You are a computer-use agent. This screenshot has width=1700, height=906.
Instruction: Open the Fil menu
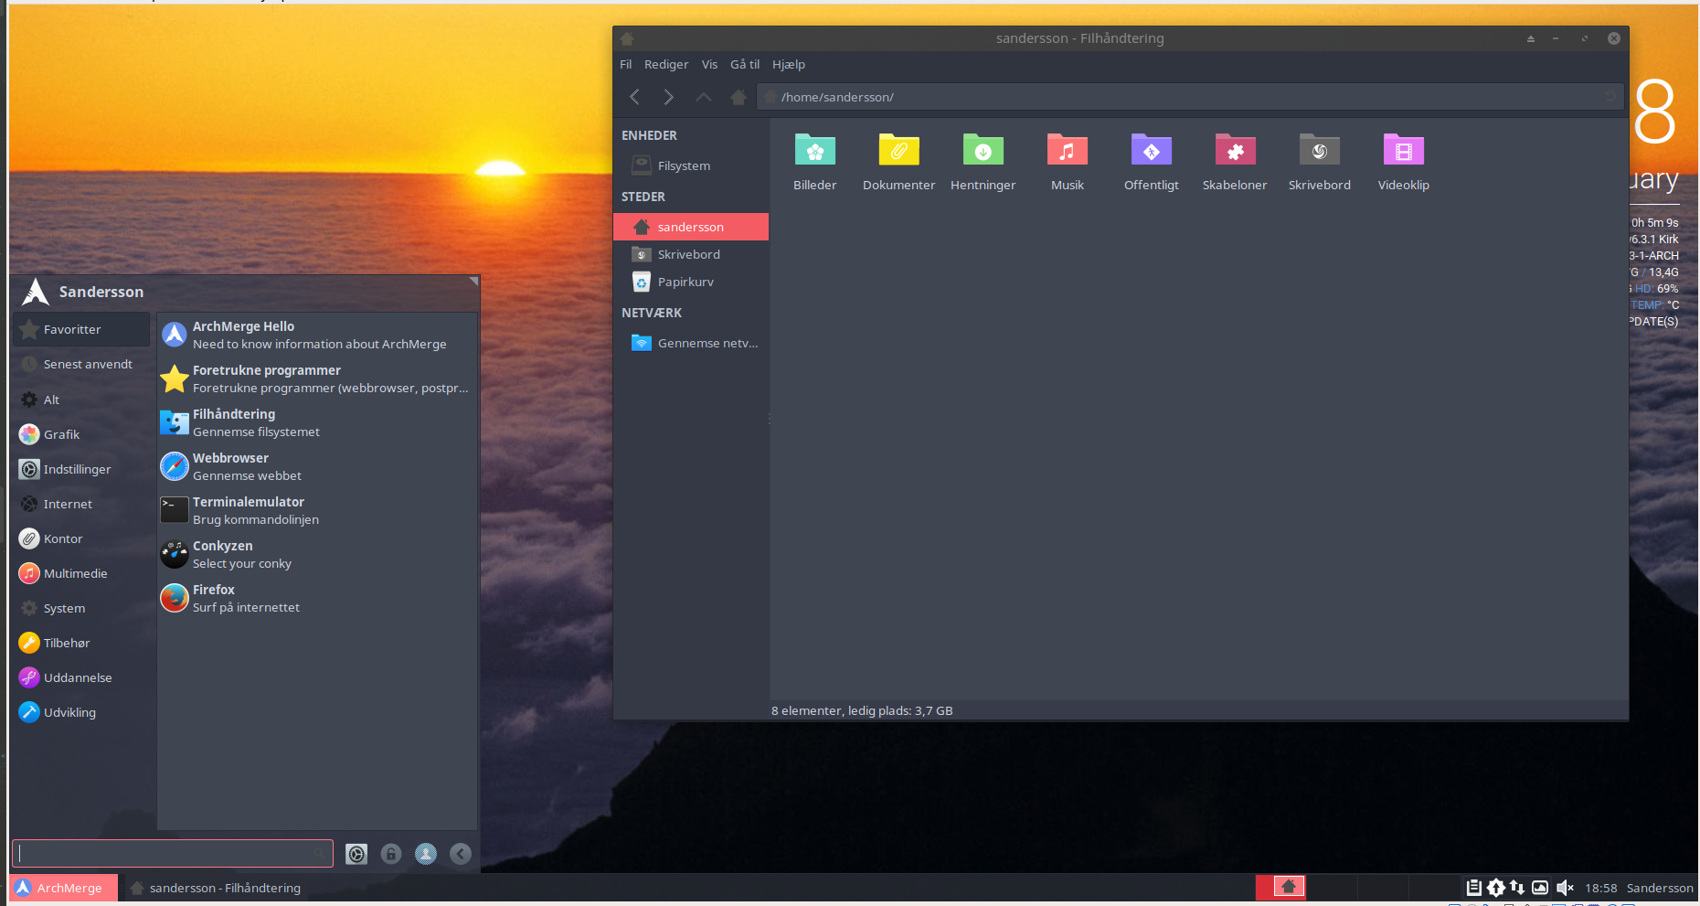tap(625, 64)
